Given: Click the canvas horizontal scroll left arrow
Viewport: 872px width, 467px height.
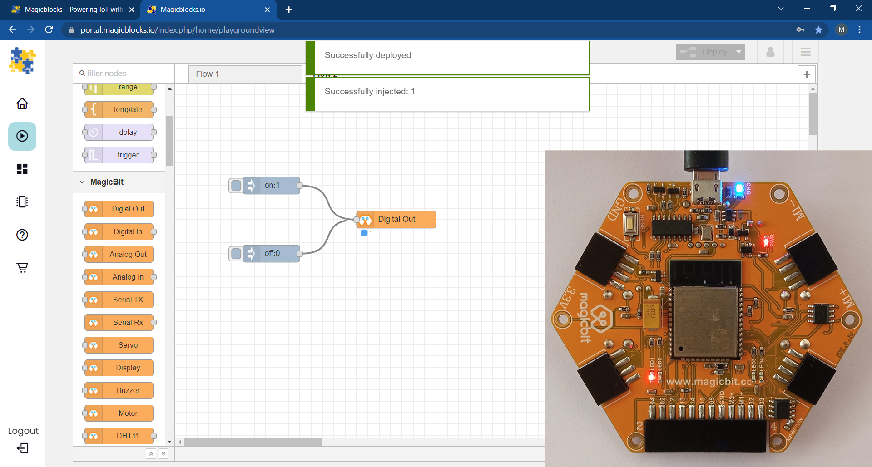Looking at the screenshot, I should [180, 442].
